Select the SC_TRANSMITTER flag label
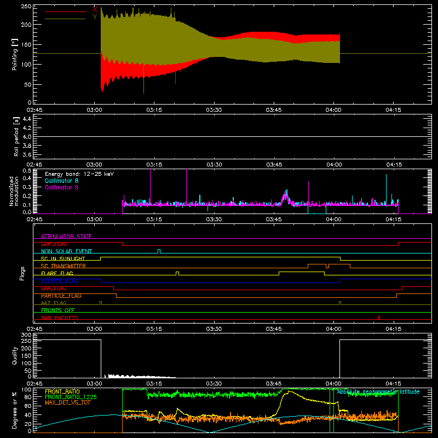The height and width of the screenshot is (438, 438). pos(64,266)
